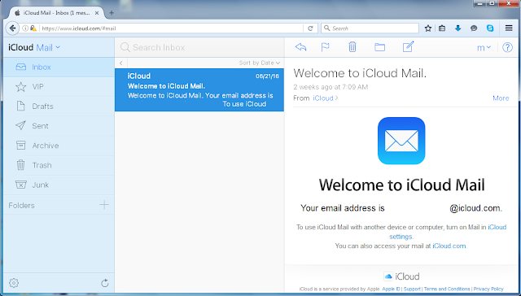
Task: Click the Folders section label
Action: point(22,206)
